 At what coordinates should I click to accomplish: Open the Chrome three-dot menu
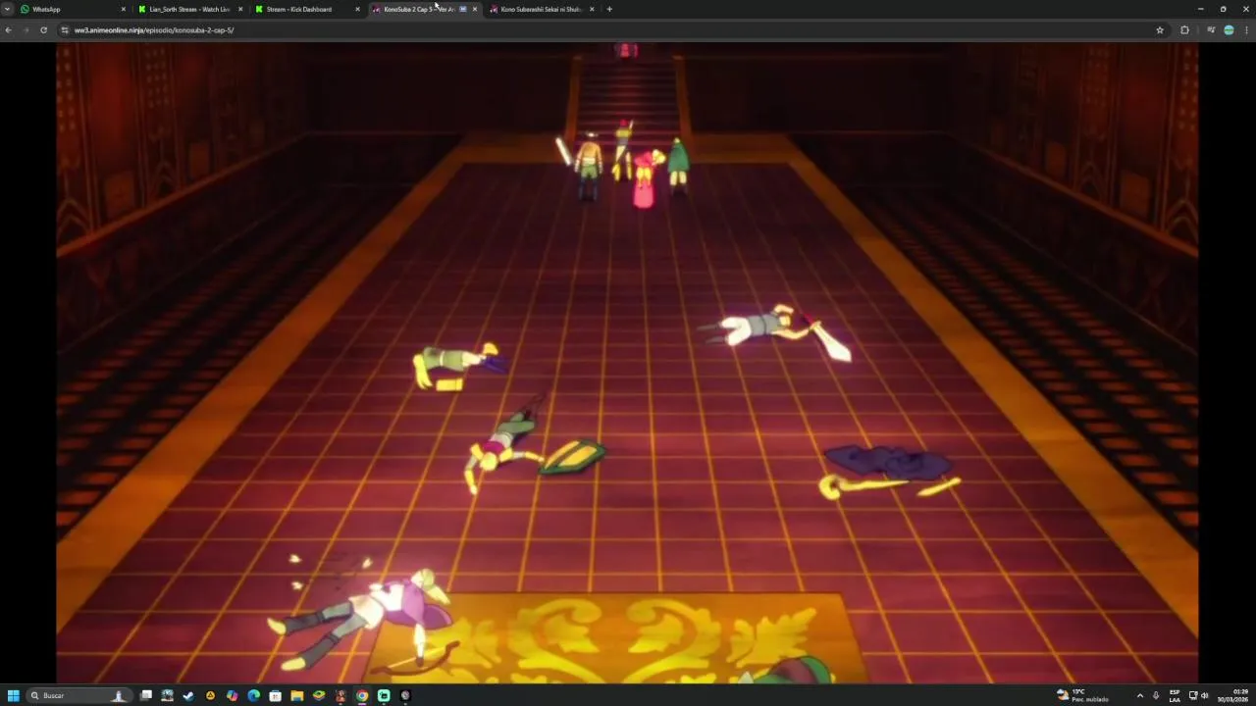(1246, 30)
